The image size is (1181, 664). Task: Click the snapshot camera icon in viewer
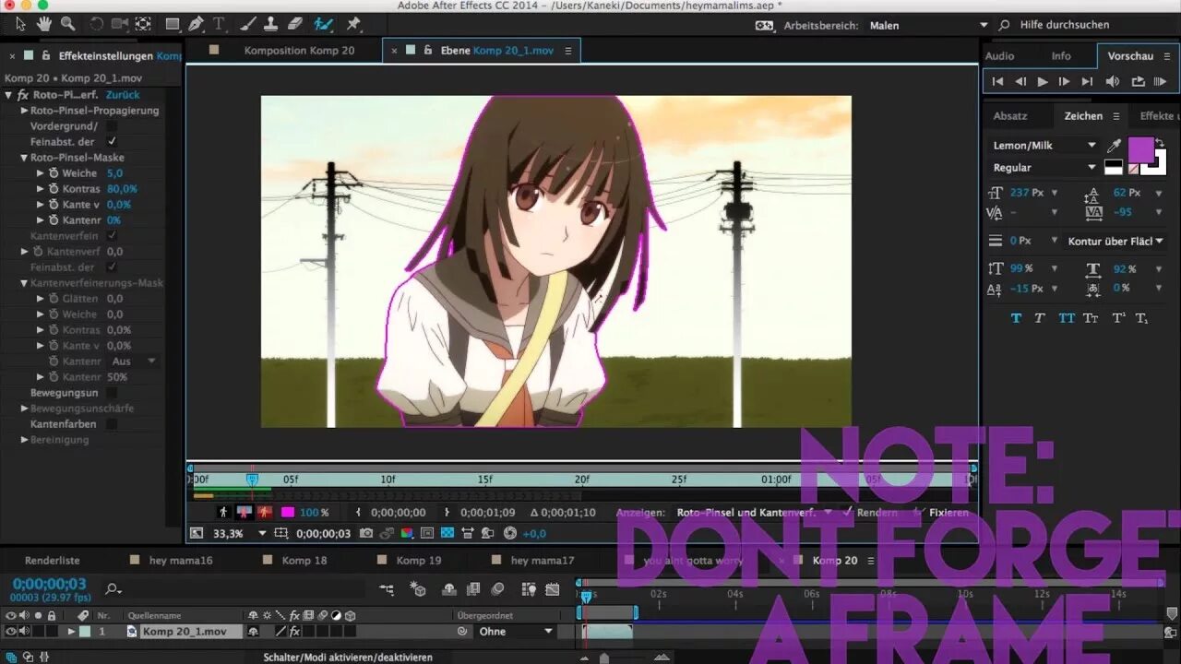point(366,533)
